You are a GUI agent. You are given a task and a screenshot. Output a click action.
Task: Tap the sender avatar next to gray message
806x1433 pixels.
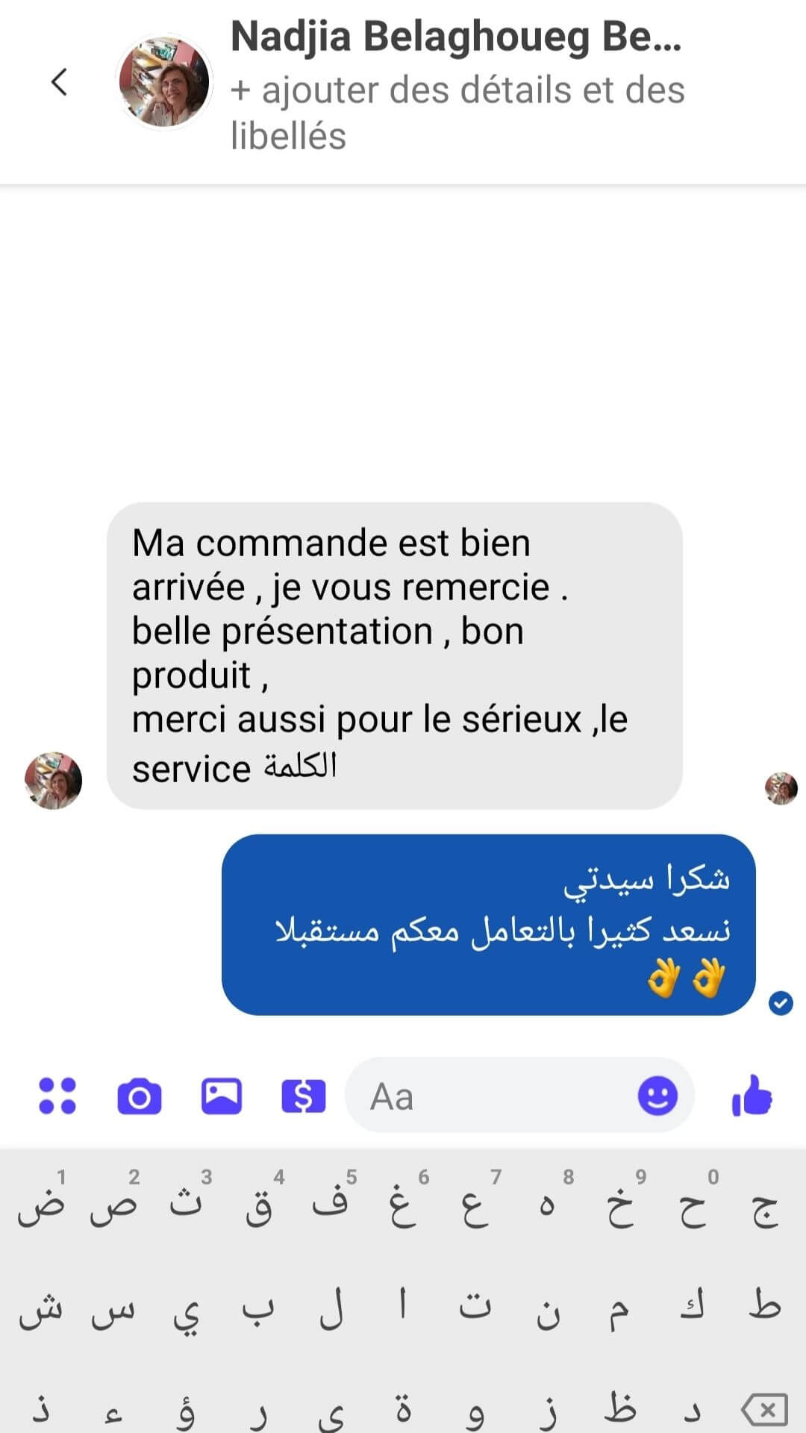coord(53,781)
